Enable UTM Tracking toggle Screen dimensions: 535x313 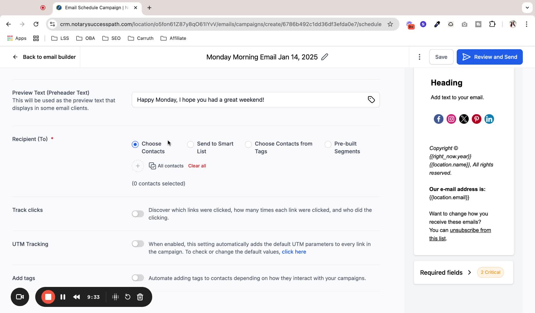[138, 244]
